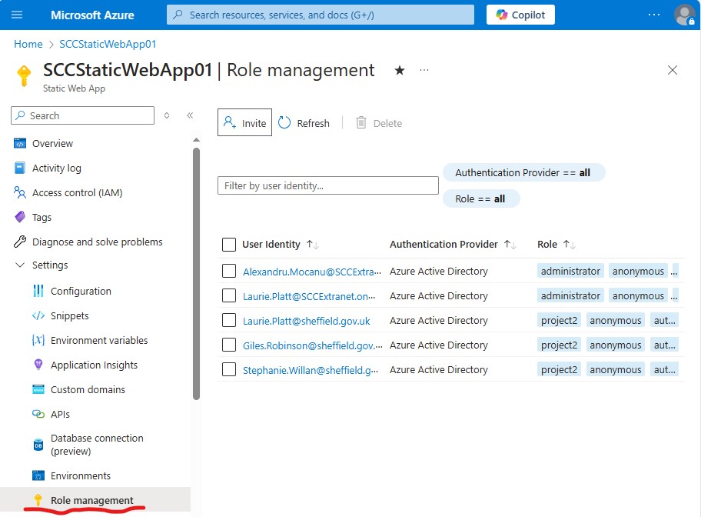Screen dimensions: 701x517
Task: Collapse the sidebar with double chevron
Action: tap(190, 115)
